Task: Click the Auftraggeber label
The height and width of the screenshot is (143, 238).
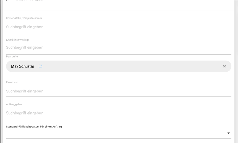Action: point(14,104)
